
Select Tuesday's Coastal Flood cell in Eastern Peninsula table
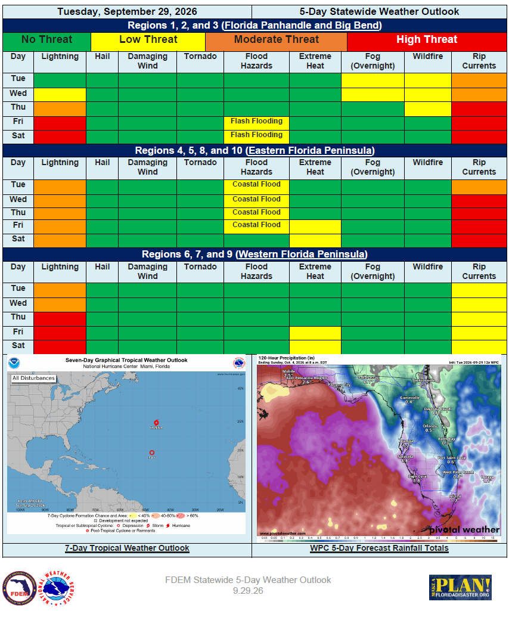(x=256, y=187)
